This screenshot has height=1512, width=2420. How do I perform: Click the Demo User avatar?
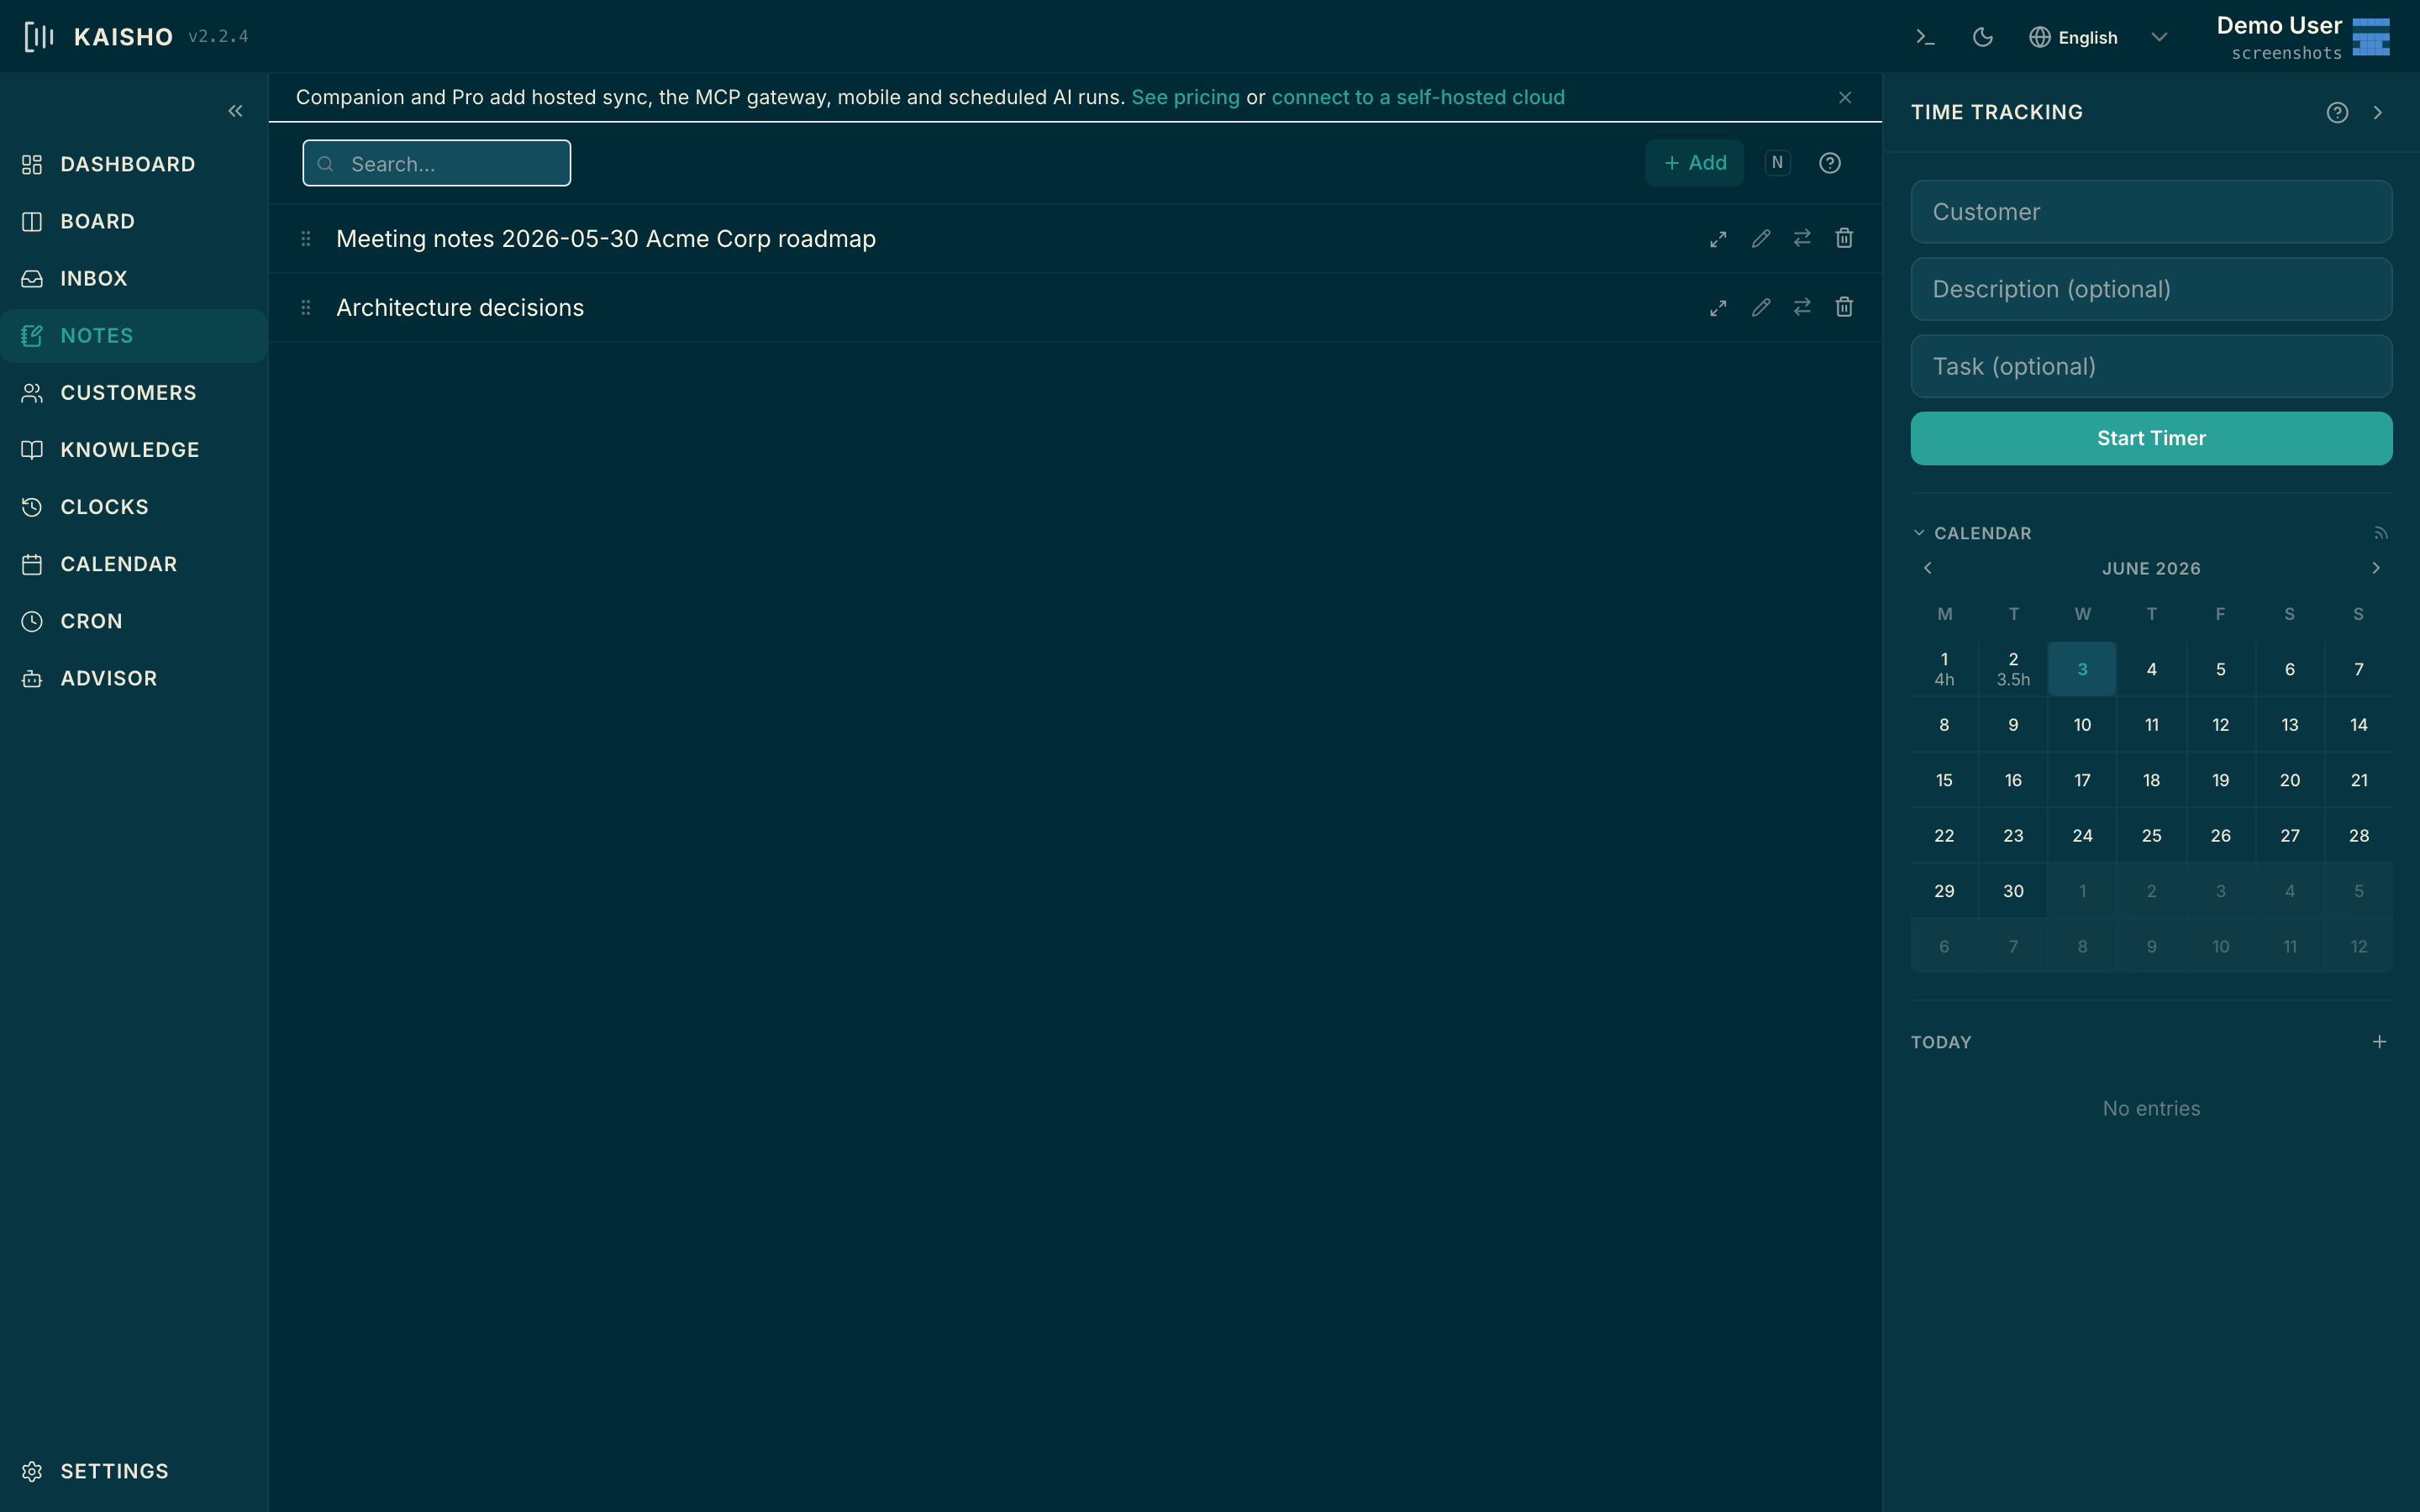pos(2370,37)
